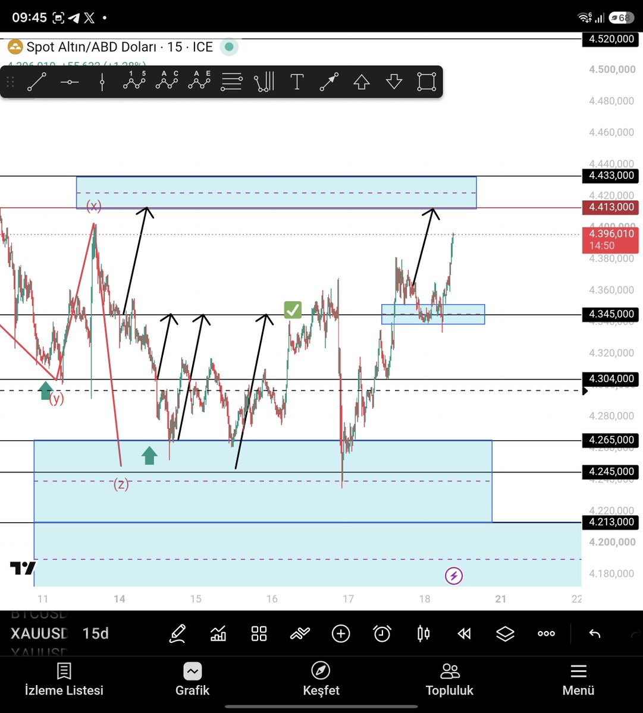Tap the plus add button
643x713 pixels.
(341, 634)
